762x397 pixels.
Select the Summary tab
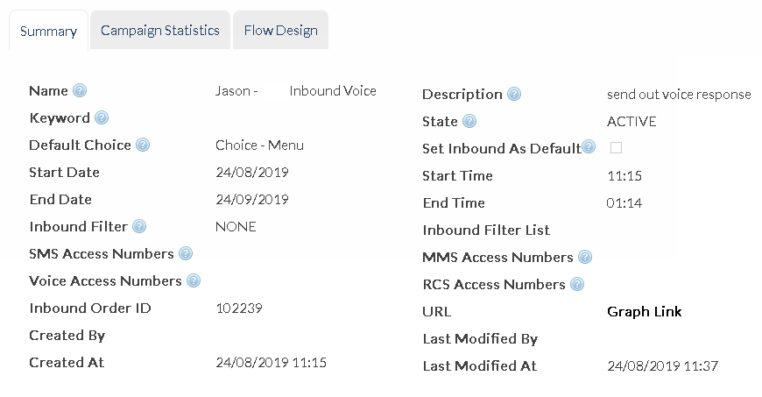pyautogui.click(x=48, y=32)
